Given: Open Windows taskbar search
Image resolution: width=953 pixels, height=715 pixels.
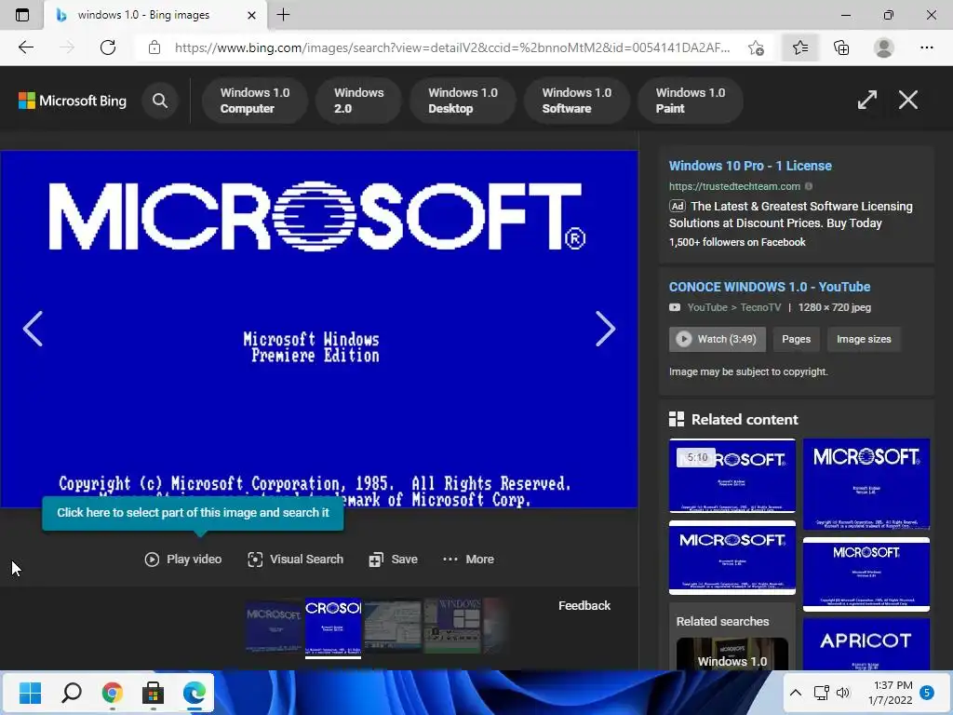Looking at the screenshot, I should click(71, 693).
